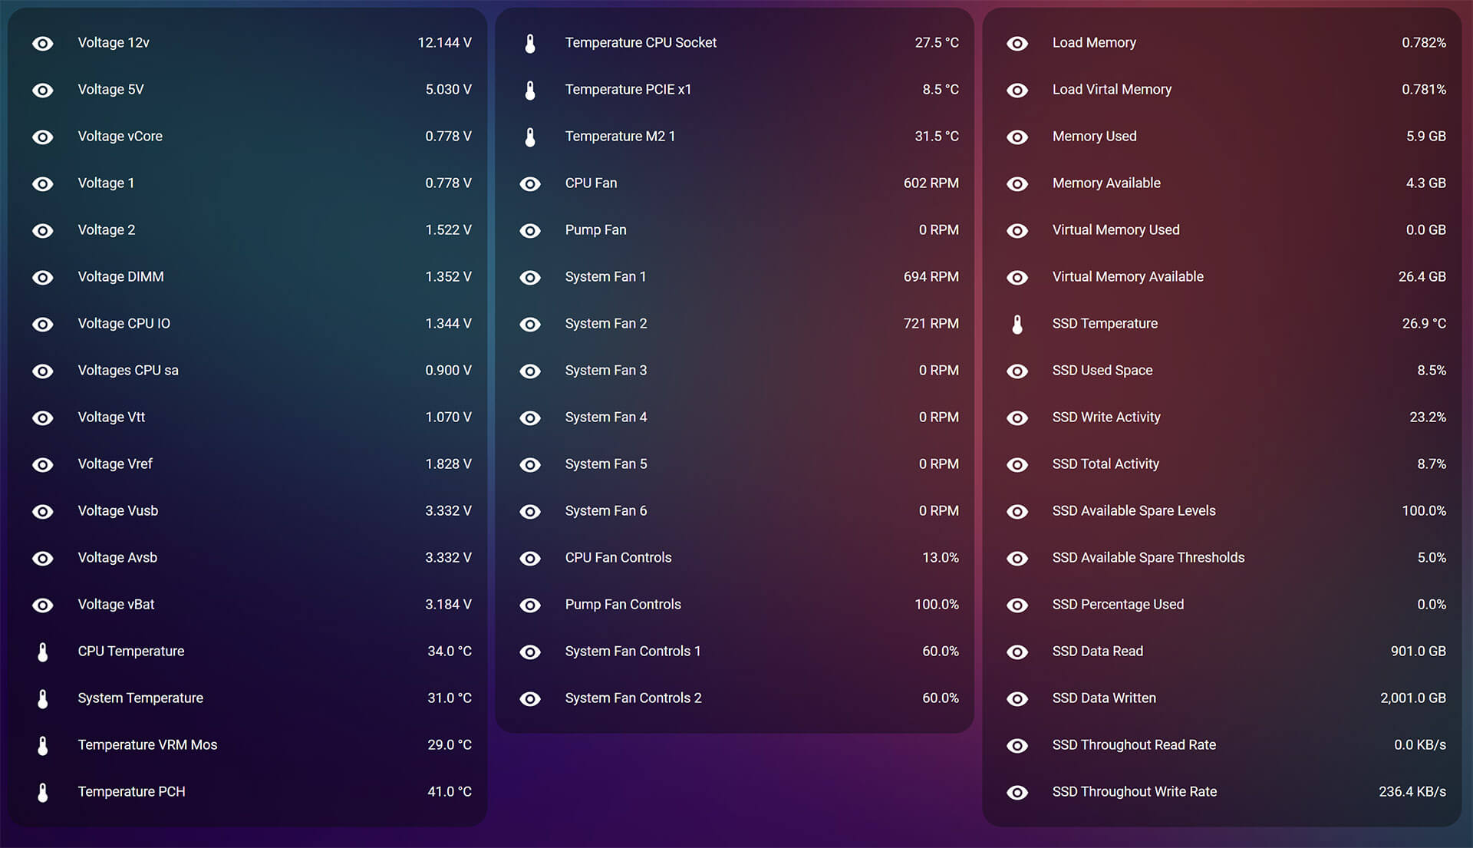Image resolution: width=1473 pixels, height=848 pixels.
Task: Select the Memory Available sensor label
Action: click(1106, 183)
